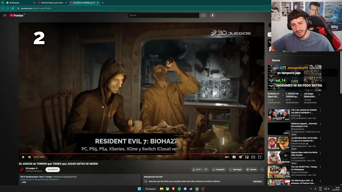Open the 3DJuegos channel avatar
The width and height of the screenshot is (342, 192).
21,169
